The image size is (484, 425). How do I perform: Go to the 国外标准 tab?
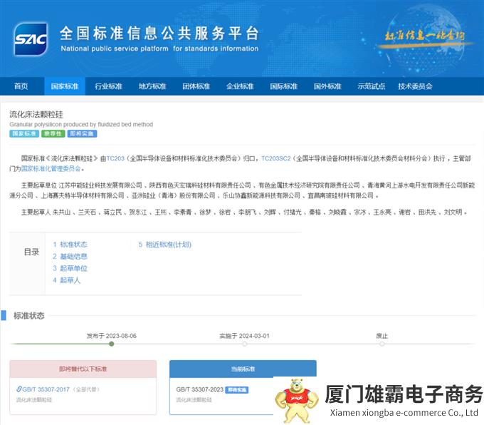(x=327, y=86)
